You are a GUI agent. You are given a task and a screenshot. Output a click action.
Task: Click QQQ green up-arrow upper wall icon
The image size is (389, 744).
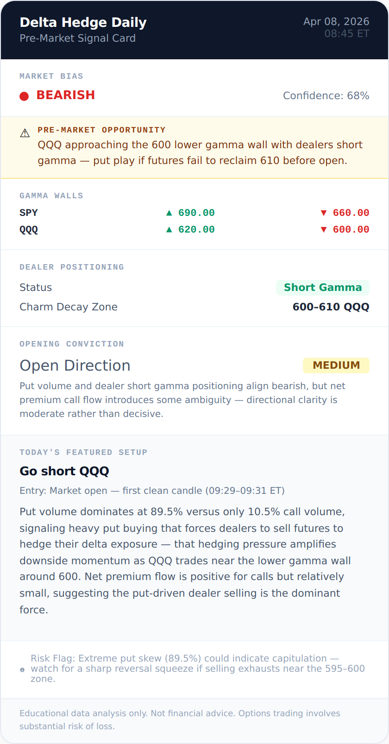point(169,230)
